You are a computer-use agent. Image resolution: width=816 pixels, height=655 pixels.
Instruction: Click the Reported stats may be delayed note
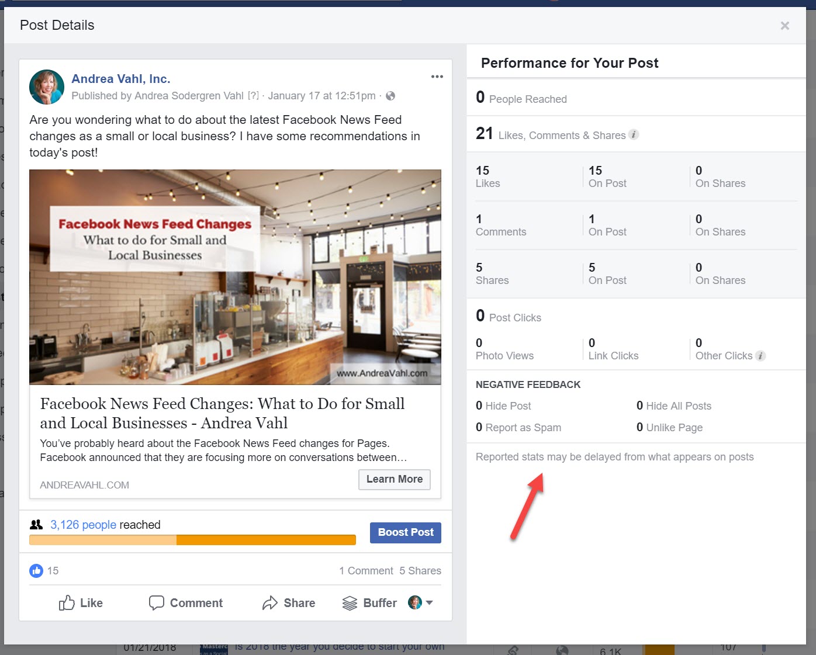(615, 457)
